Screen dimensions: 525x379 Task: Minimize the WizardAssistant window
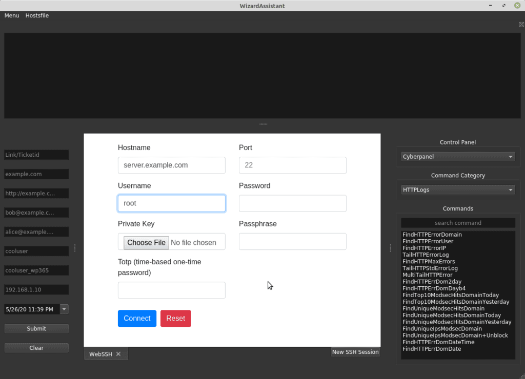click(491, 6)
